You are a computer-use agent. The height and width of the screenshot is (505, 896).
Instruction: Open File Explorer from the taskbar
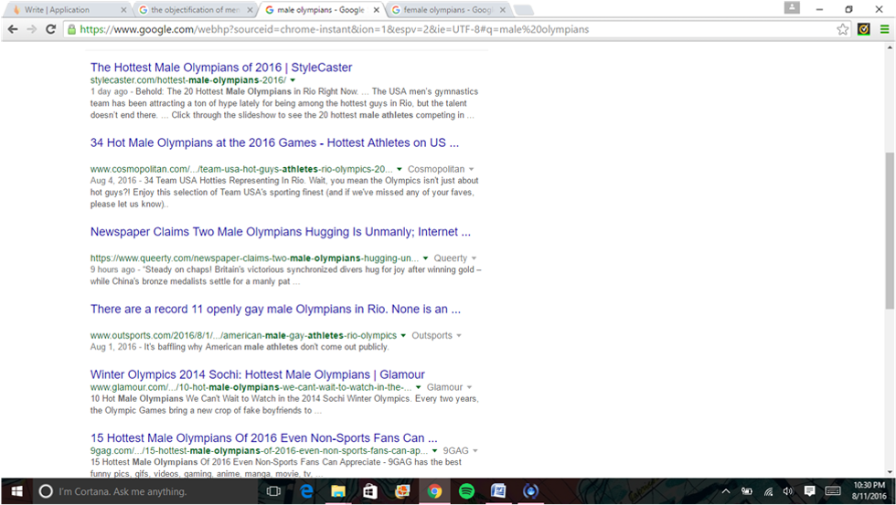click(x=337, y=491)
